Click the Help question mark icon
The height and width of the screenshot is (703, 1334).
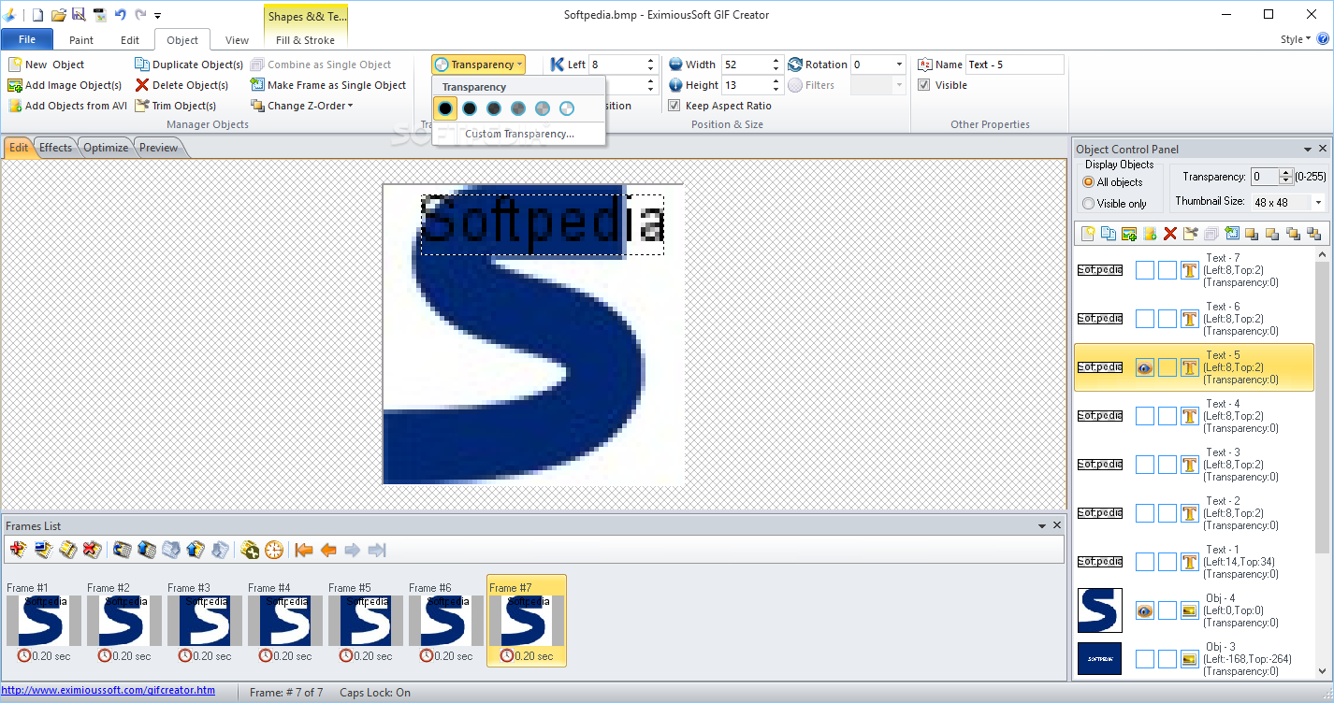(x=1323, y=39)
